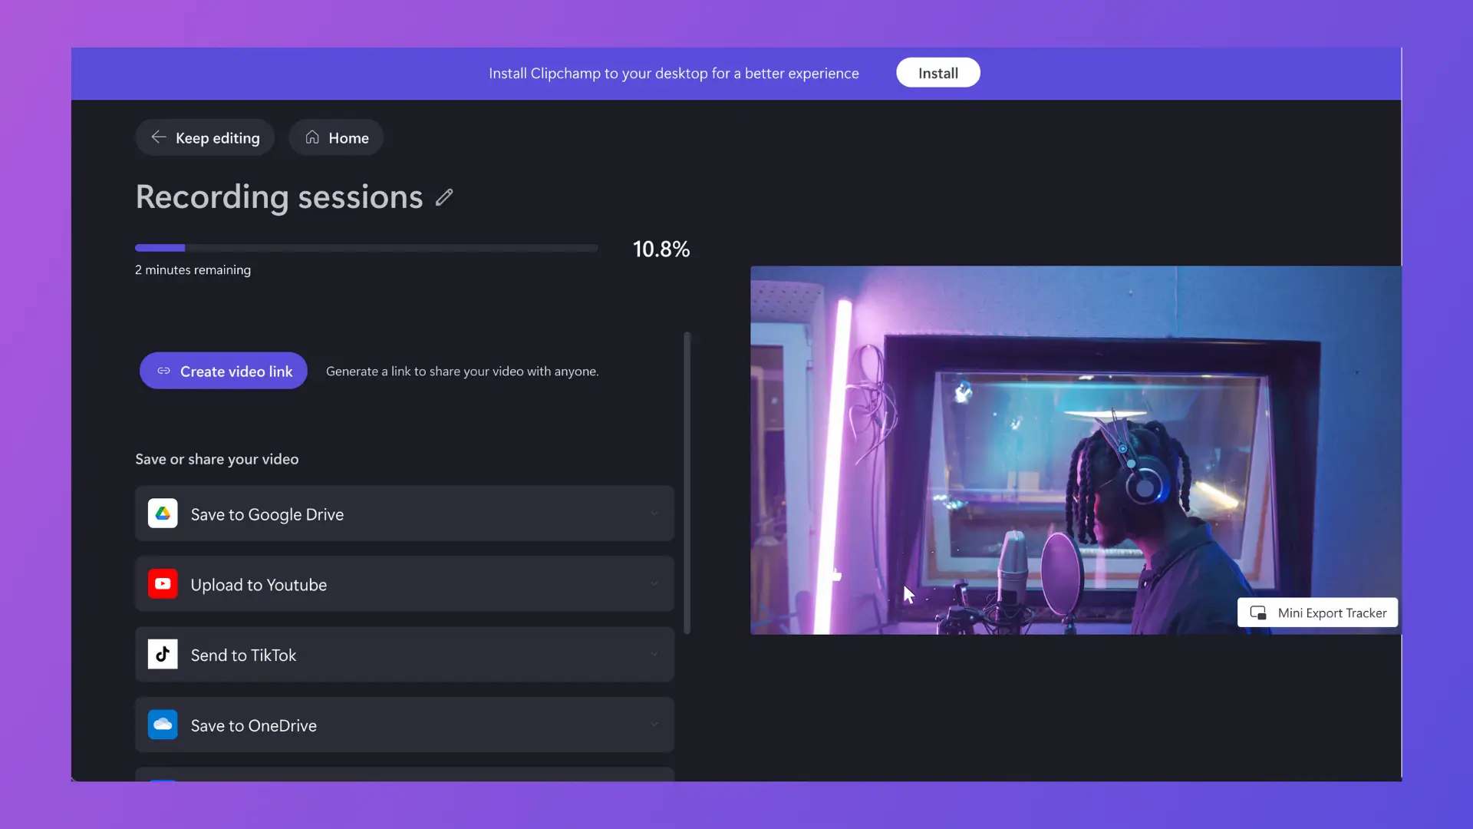
Task: Click the Create video link button
Action: coord(223,371)
